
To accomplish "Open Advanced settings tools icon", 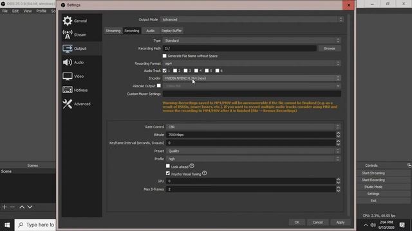I will pyautogui.click(x=68, y=104).
